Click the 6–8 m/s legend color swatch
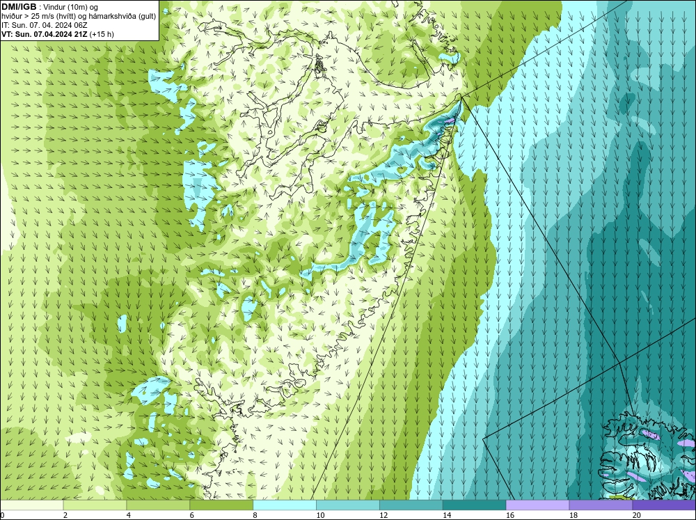 [221, 505]
